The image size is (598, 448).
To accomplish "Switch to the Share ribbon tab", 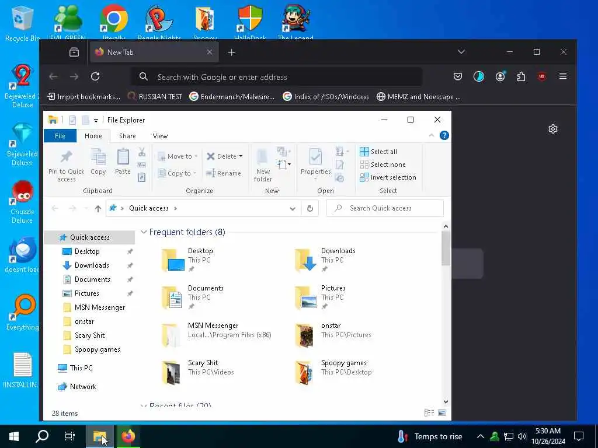I will (127, 136).
